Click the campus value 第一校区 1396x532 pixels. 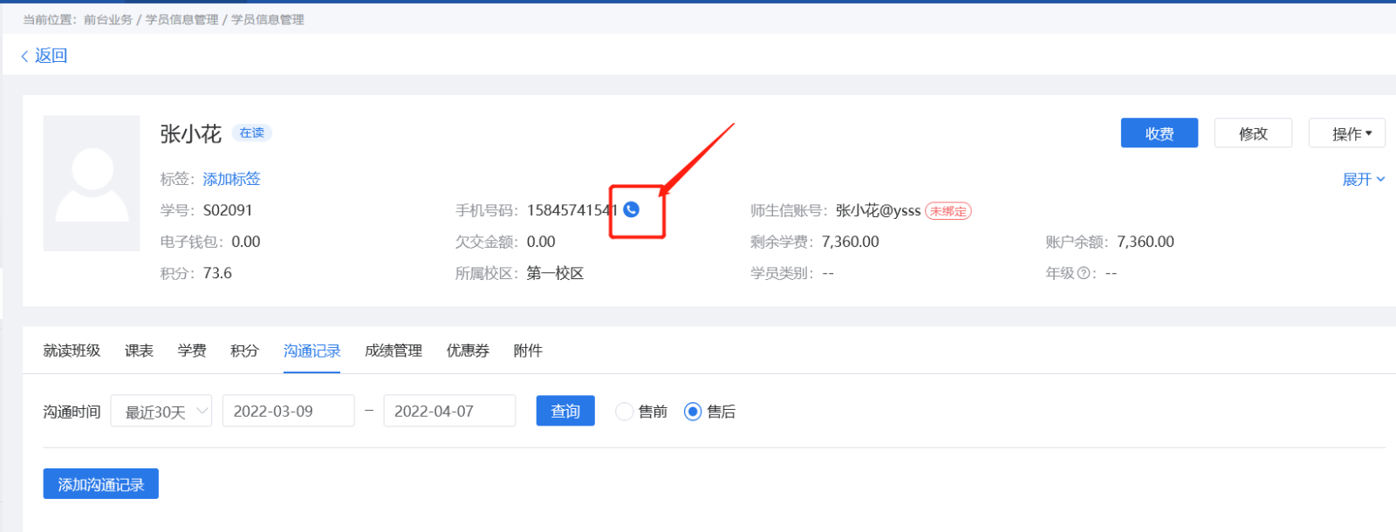pos(555,273)
